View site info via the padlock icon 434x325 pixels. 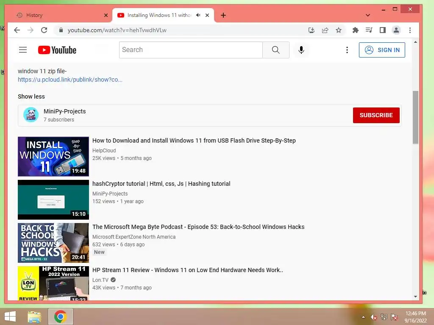coord(61,30)
